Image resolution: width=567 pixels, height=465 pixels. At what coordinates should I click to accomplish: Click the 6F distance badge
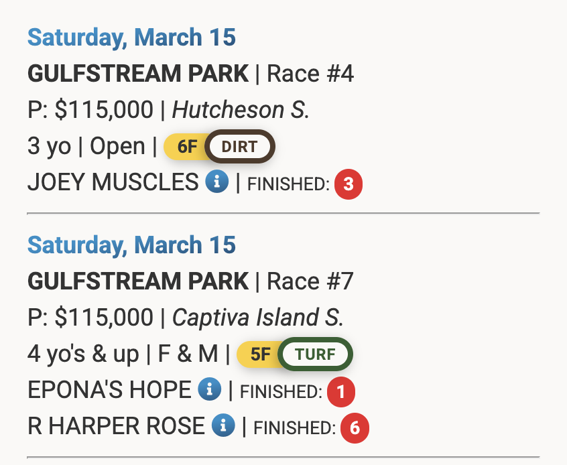[x=187, y=147]
